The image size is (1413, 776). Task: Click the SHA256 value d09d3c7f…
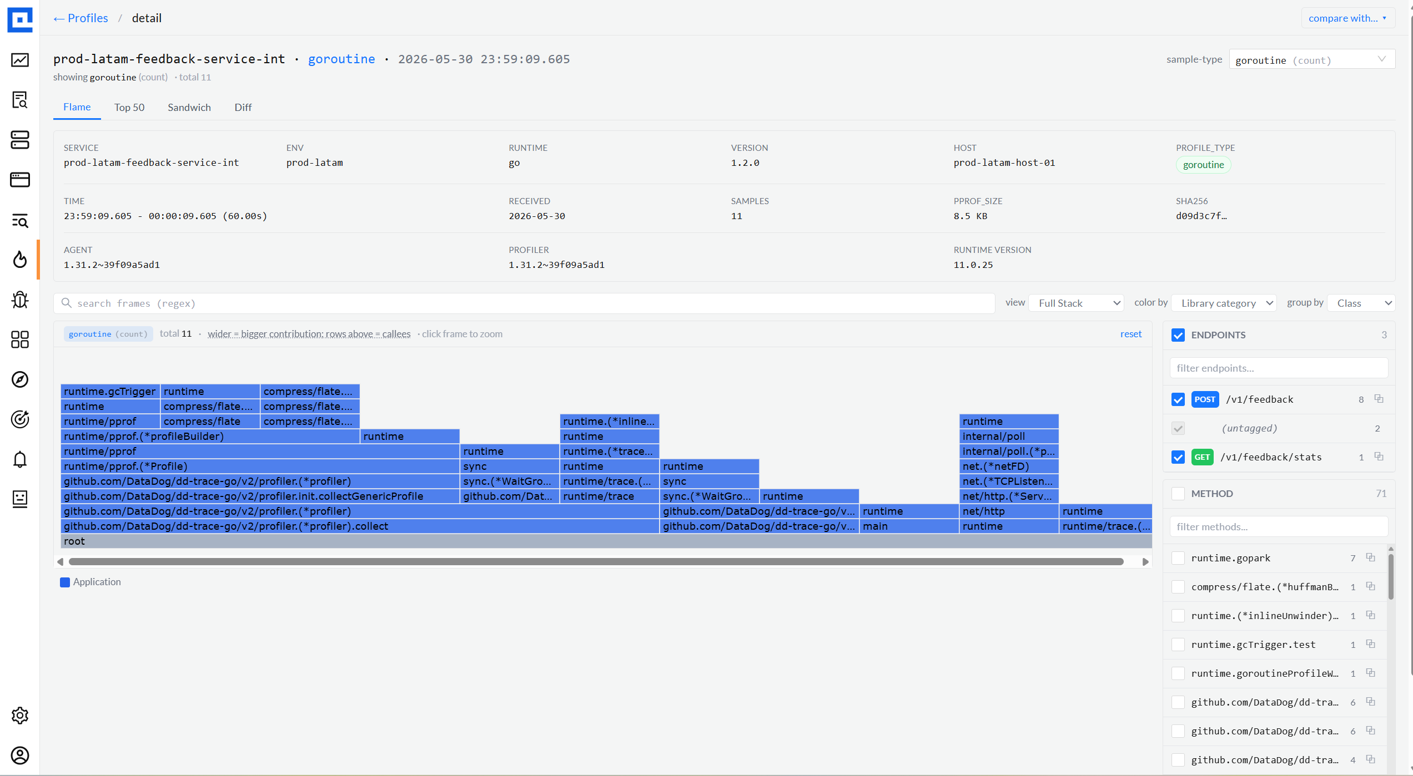click(1201, 216)
